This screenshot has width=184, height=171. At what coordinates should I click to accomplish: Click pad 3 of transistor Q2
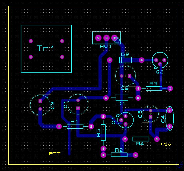coord(164,60)
